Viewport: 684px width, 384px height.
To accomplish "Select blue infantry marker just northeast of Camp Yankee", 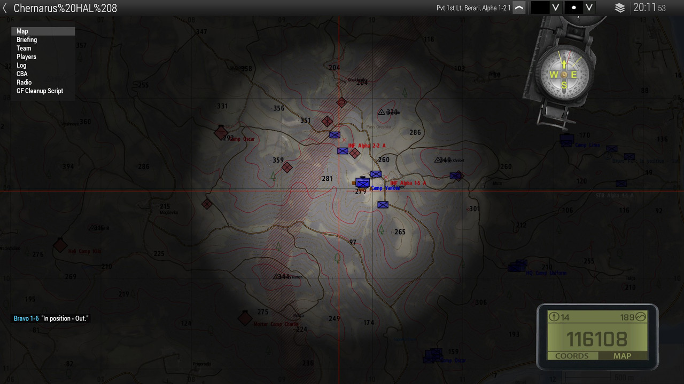I will point(376,174).
